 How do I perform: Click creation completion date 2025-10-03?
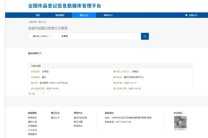pos(52,89)
